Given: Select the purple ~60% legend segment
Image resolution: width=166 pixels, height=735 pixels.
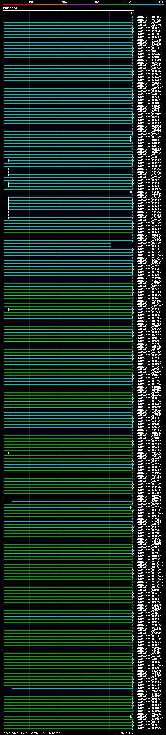Looking at the screenshot, I should (x=83, y=5).
